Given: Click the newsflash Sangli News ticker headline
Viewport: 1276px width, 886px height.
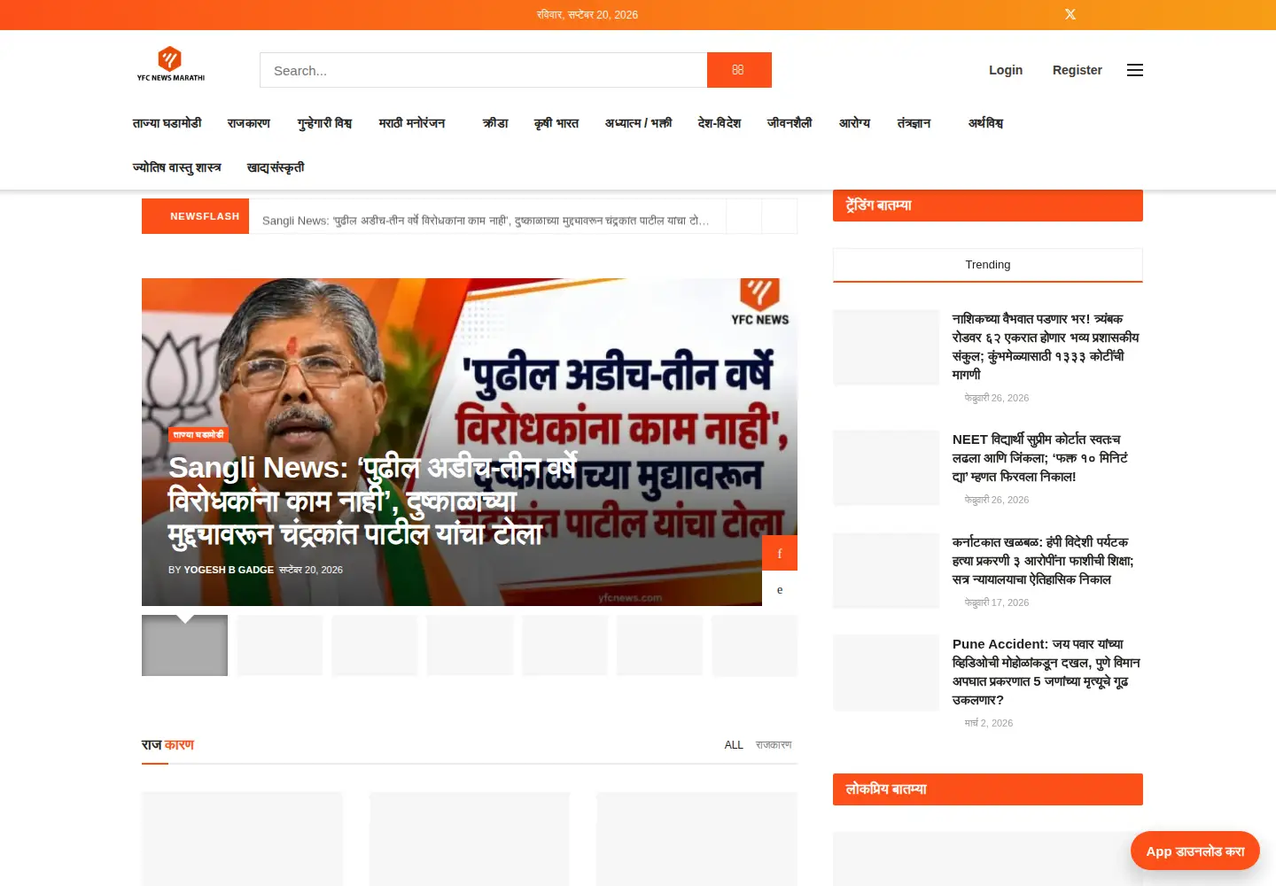Looking at the screenshot, I should 486,221.
